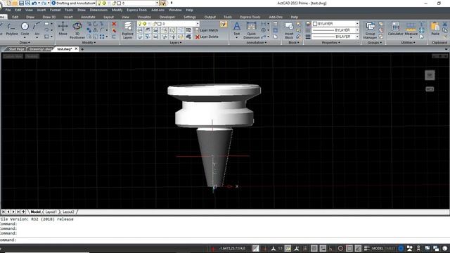Expand the Modify panel

click(x=89, y=42)
